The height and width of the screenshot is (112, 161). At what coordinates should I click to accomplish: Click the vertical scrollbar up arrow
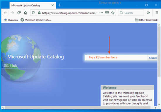[159, 25]
